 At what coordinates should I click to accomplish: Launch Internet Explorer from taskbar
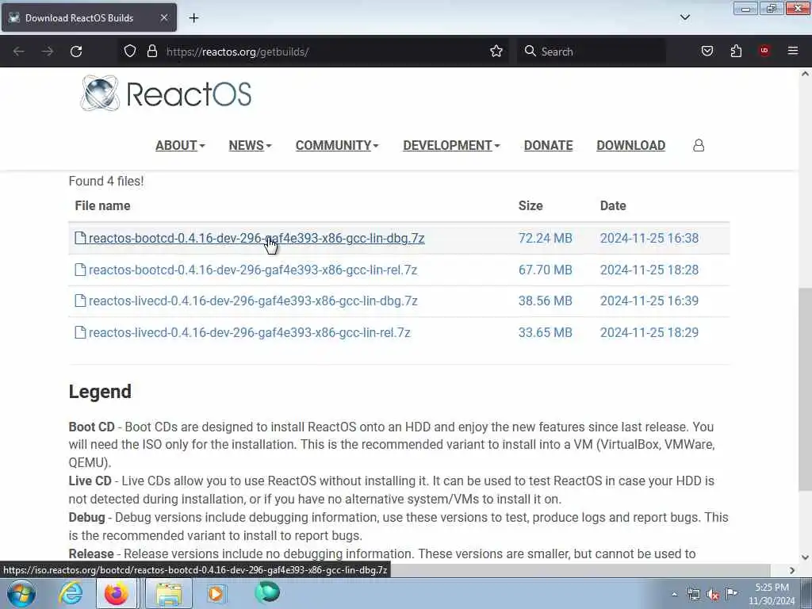71,593
